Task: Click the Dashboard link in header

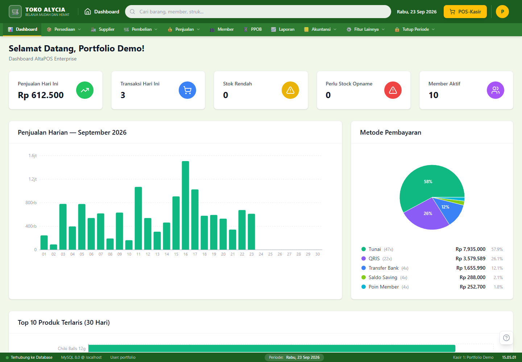Action: click(102, 12)
